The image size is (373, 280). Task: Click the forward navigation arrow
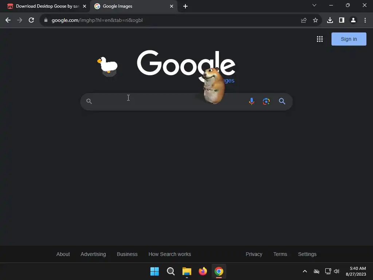20,20
